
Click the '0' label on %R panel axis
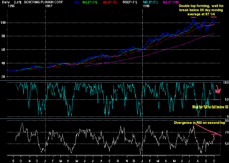tap(228, 117)
